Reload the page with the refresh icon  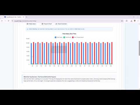pos(8,21)
